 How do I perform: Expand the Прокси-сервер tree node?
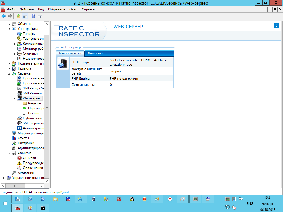[x=14, y=79]
